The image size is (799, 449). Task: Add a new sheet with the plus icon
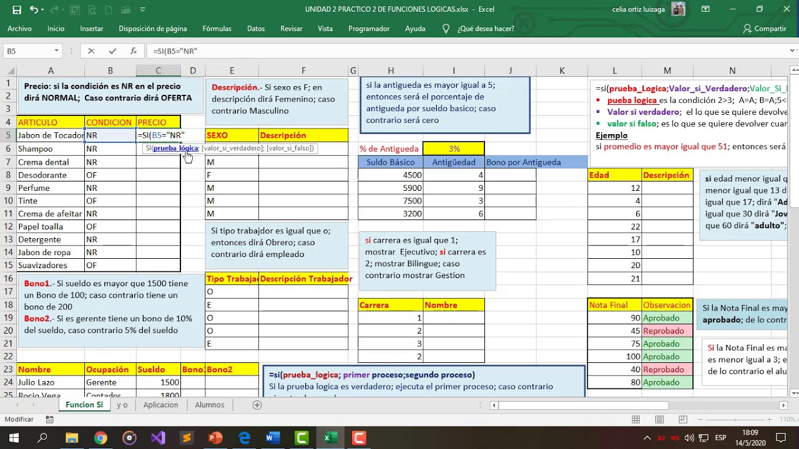(257, 405)
